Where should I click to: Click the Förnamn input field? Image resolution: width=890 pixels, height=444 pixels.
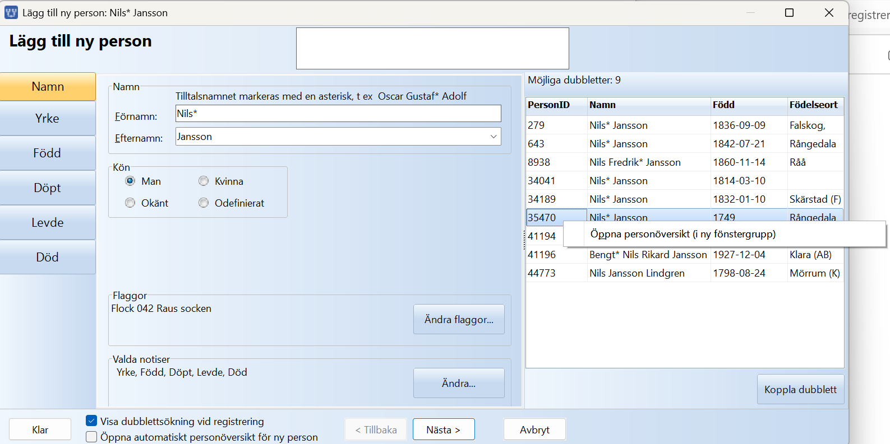click(x=338, y=114)
